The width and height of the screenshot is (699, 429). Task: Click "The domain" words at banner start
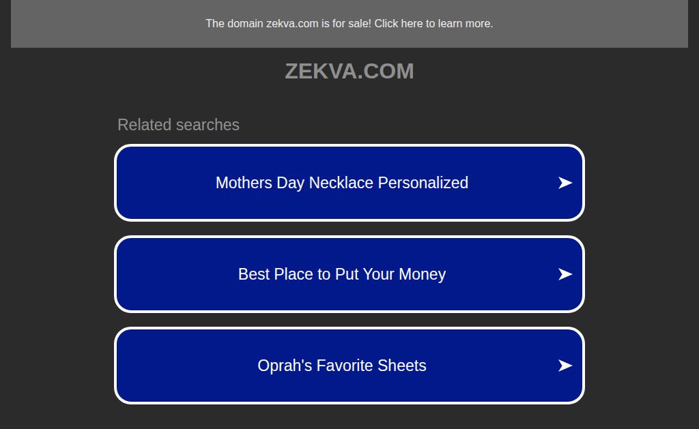pyautogui.click(x=234, y=23)
